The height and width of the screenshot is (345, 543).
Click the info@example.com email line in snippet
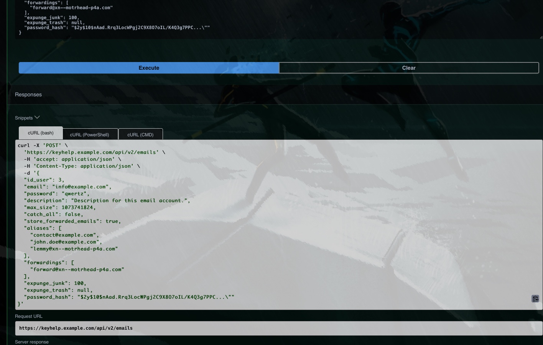(67, 187)
